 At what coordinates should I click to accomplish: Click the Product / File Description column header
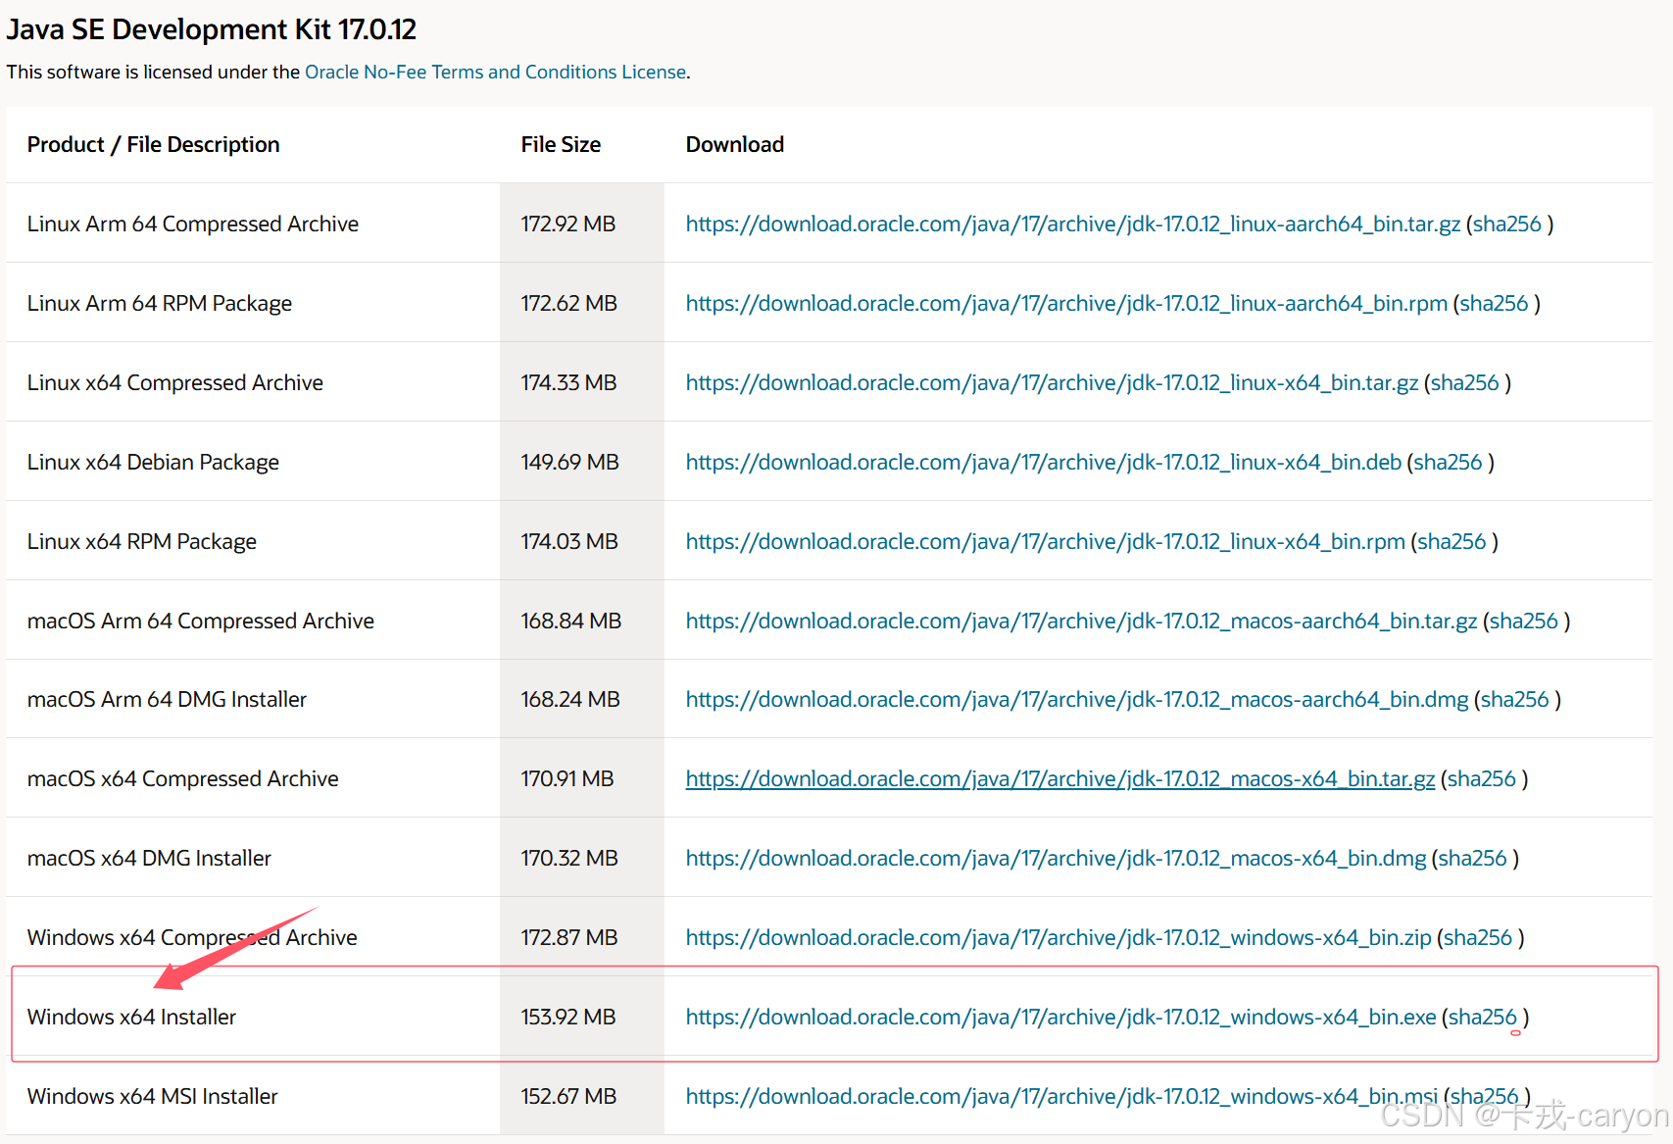pos(154,144)
